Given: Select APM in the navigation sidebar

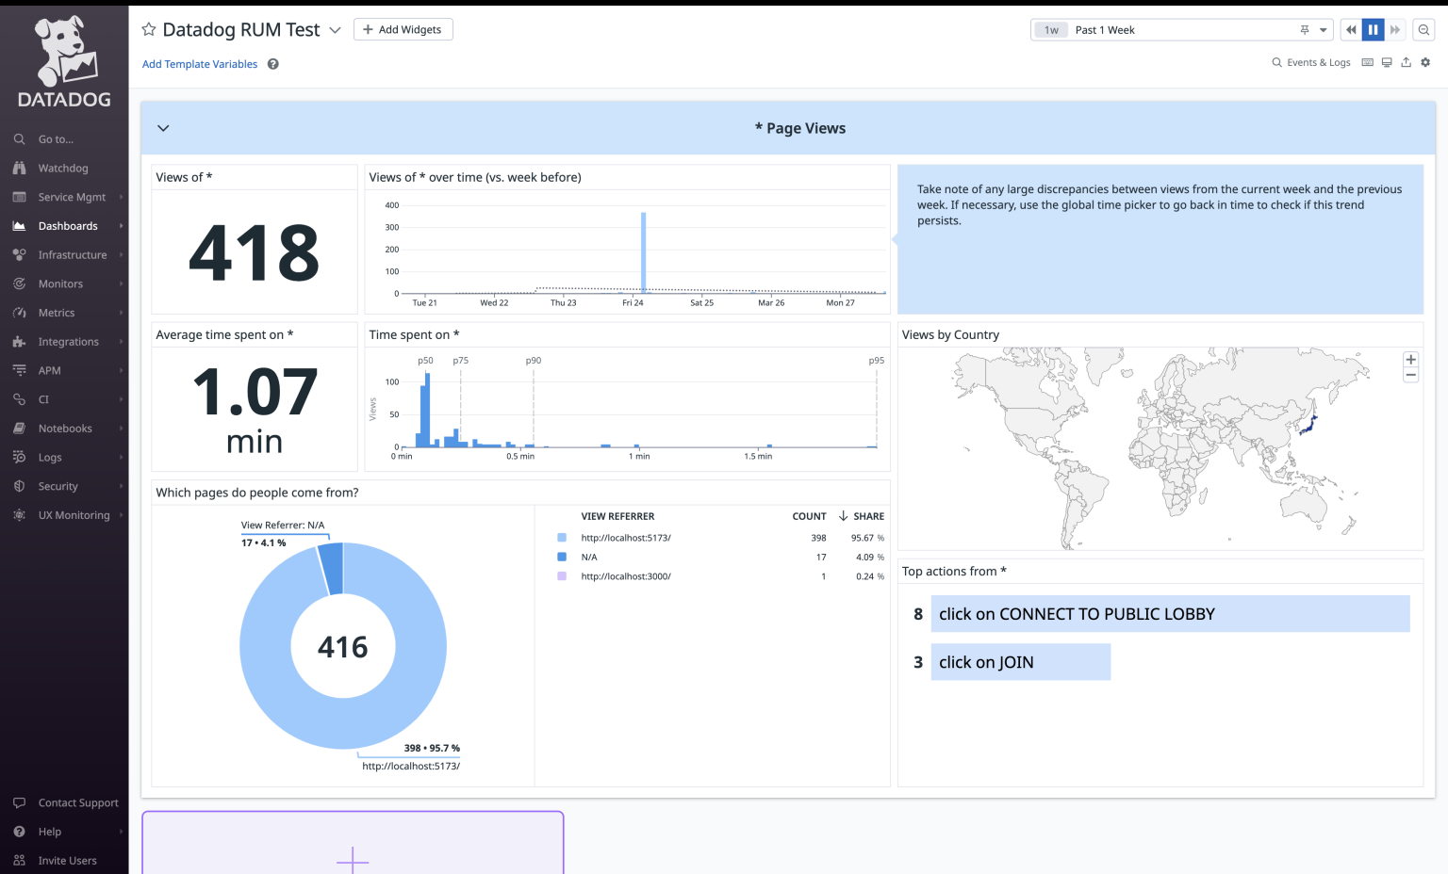Looking at the screenshot, I should [x=49, y=370].
